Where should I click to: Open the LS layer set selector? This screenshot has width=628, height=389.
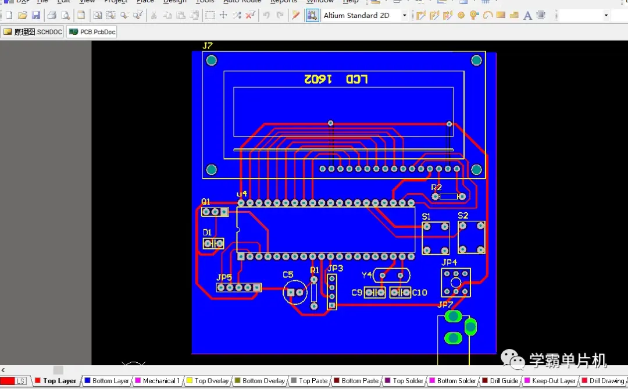(21, 381)
